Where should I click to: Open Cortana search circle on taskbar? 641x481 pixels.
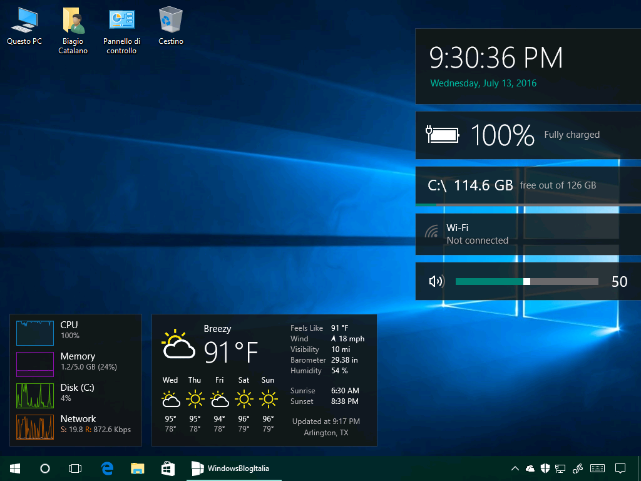[45, 468]
